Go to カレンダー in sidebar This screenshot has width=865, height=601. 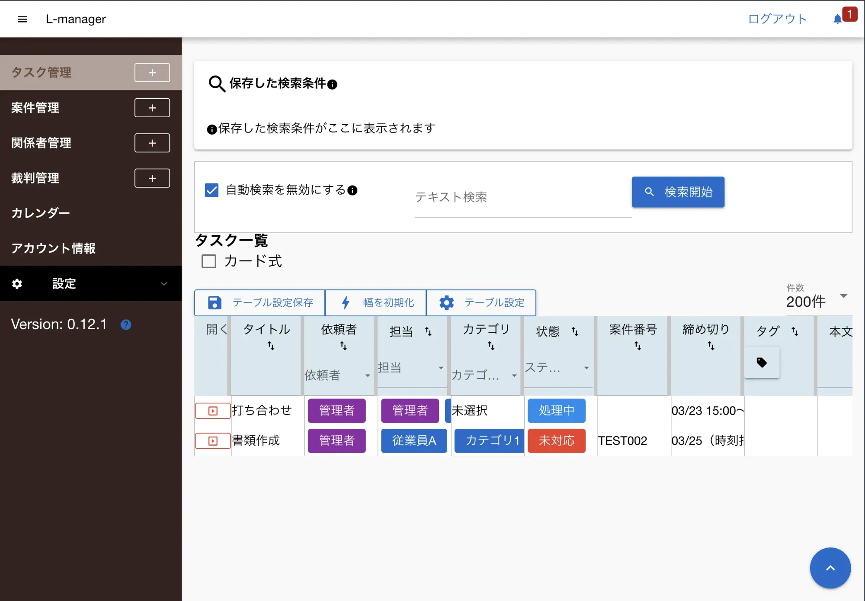point(41,213)
